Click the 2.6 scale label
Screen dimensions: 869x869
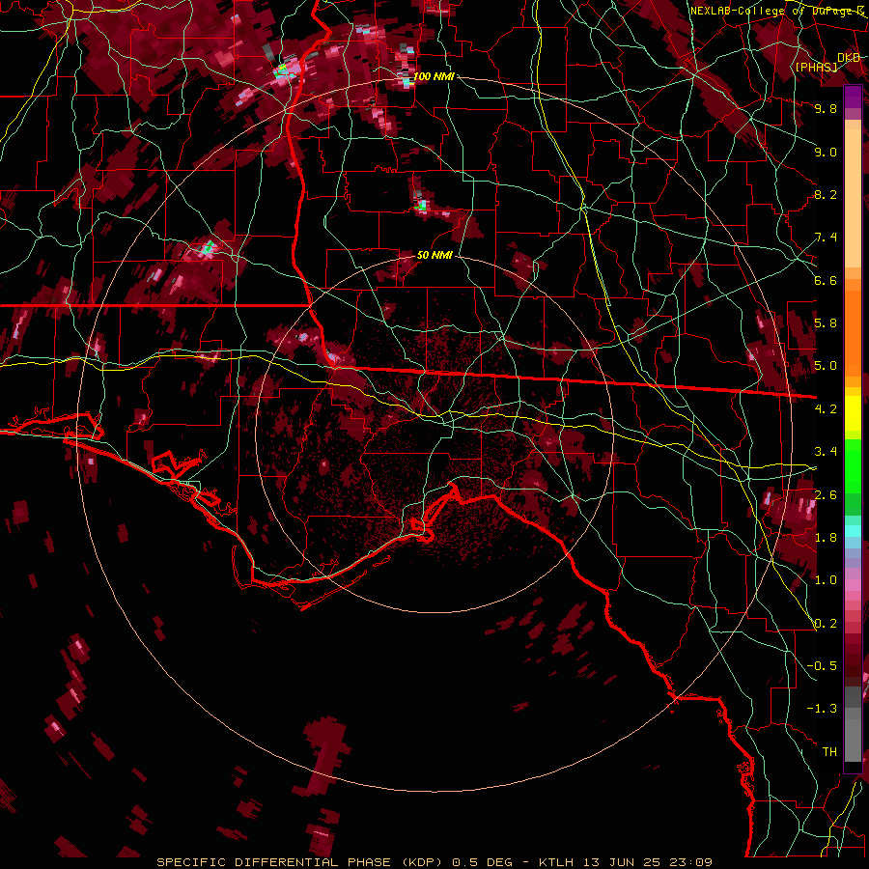826,494
